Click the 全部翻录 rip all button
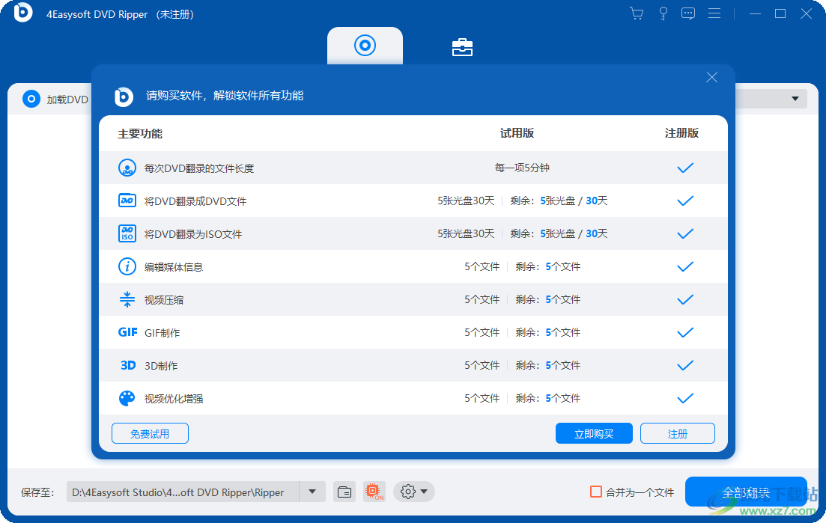Viewport: 826px width, 523px height. pyautogui.click(x=746, y=492)
